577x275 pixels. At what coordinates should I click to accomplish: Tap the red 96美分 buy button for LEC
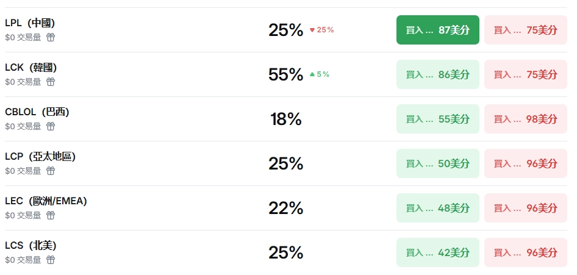[x=525, y=208]
